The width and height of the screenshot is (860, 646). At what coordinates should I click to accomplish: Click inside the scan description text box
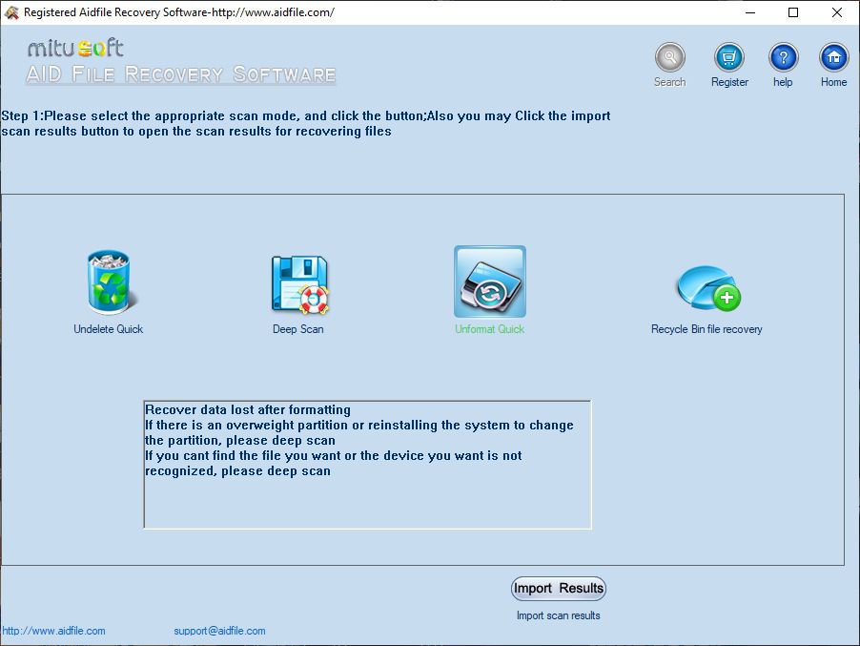367,465
